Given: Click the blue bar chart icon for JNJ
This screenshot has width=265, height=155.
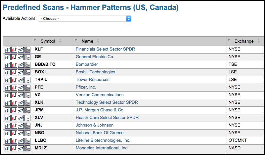Looking at the screenshot, I should 8,125.
